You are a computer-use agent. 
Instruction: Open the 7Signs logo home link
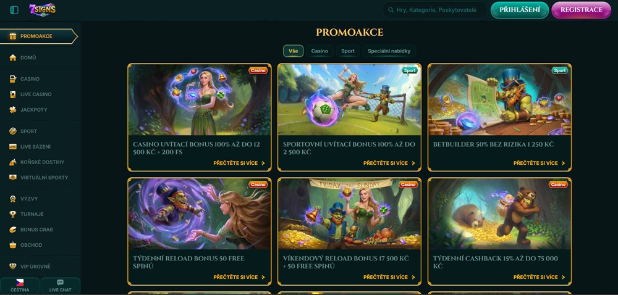click(x=43, y=10)
